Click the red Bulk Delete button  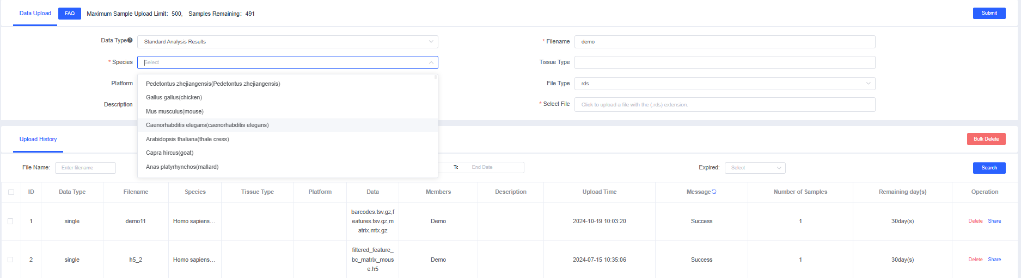click(x=986, y=139)
